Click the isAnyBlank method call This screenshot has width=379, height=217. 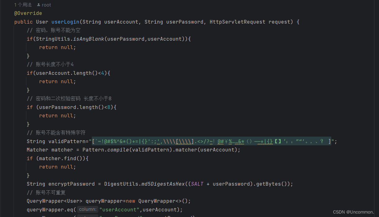(x=89, y=39)
